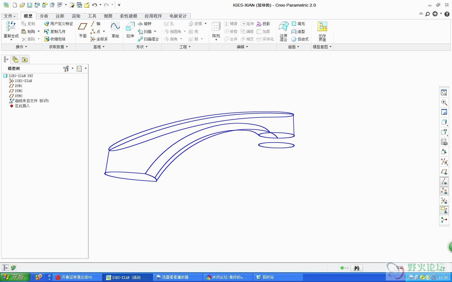Viewport: 452px width, 282px height.
Task: Open the Sweep (扫描) dropdown arrow
Action: (x=155, y=32)
